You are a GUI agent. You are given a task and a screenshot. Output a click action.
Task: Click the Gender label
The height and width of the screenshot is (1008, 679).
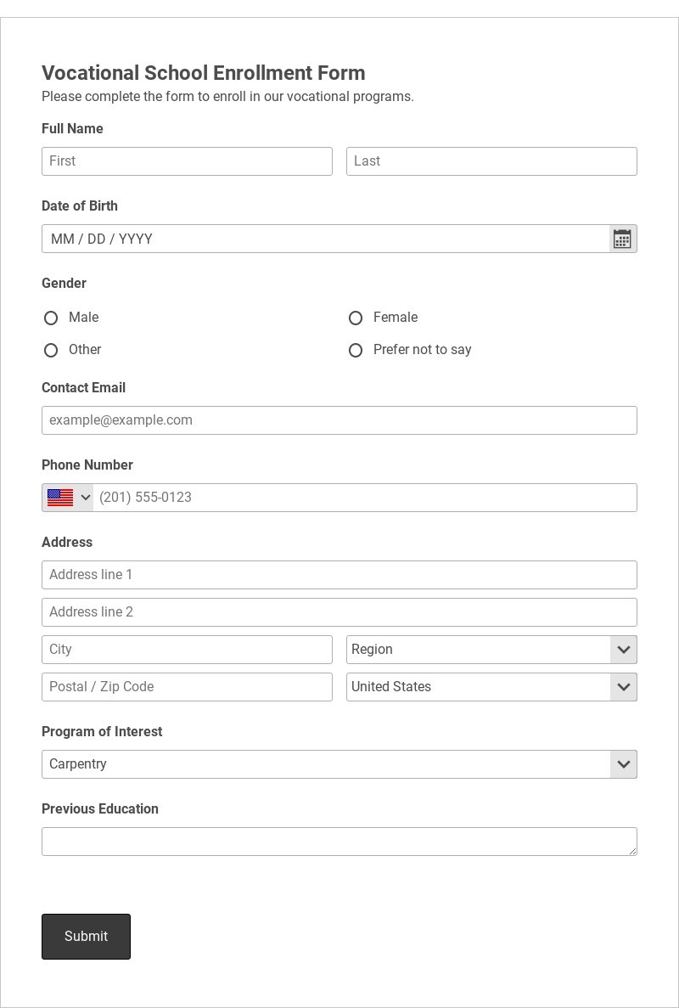point(64,283)
